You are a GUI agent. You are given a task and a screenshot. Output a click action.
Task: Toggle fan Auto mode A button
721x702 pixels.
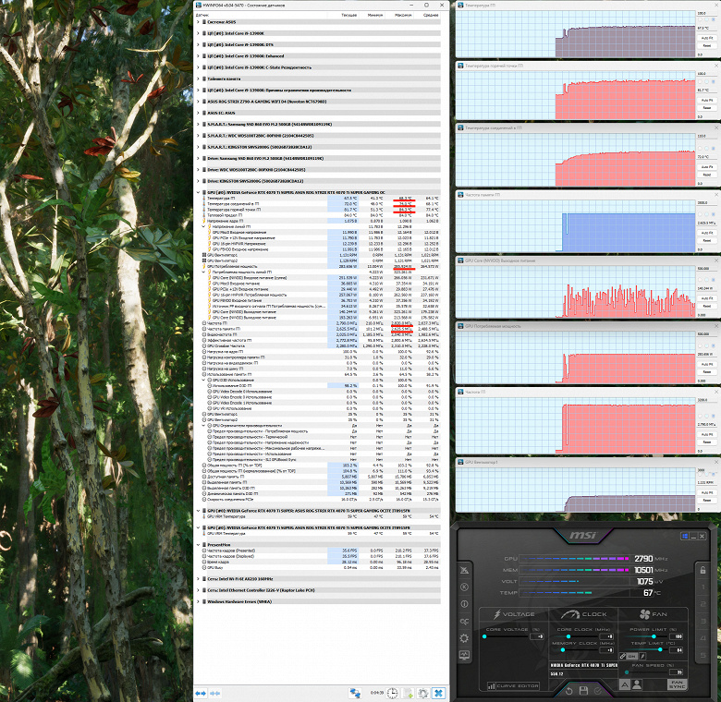click(625, 685)
